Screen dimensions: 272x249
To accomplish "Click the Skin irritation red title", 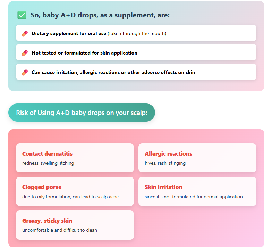I will click(x=163, y=187).
